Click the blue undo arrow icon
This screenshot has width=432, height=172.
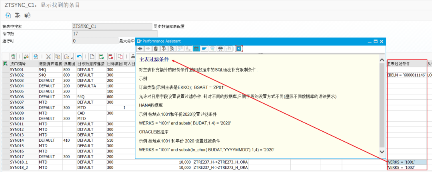79,57
